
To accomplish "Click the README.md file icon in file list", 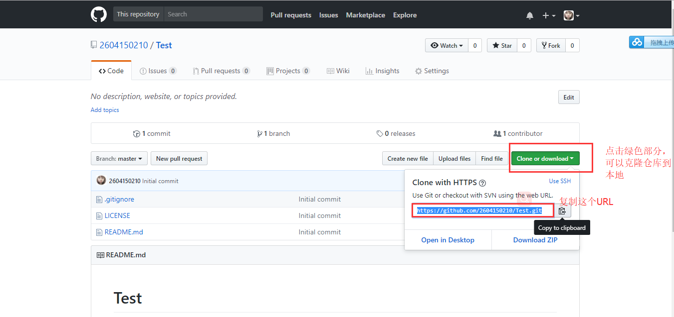I will [99, 232].
